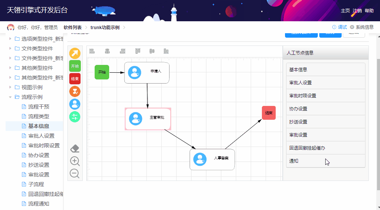Align selected nodes to the top
This screenshot has width=380, height=210.
tap(137, 51)
